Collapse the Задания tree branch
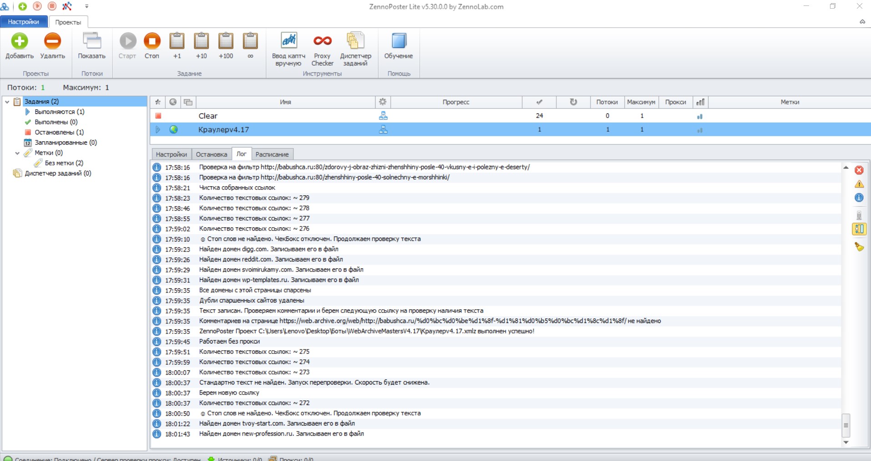The image size is (871, 461). pyautogui.click(x=6, y=101)
